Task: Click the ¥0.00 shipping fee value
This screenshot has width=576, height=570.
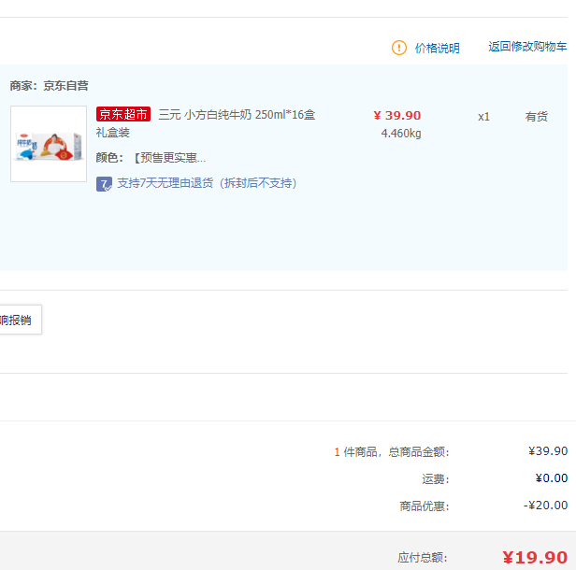Action: tap(552, 478)
